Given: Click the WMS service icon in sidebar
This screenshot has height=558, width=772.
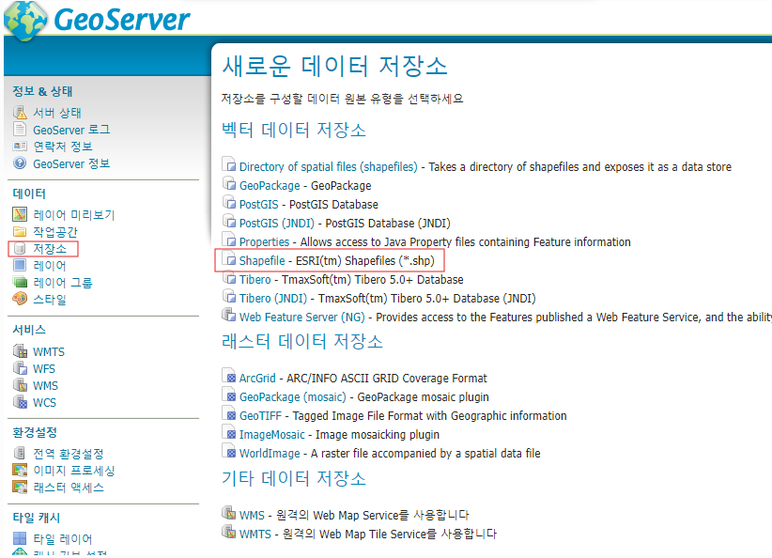Looking at the screenshot, I should tap(20, 384).
